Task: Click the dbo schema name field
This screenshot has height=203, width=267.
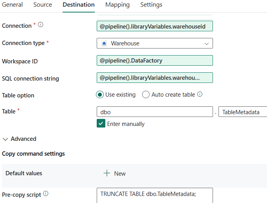Action: pos(155,112)
